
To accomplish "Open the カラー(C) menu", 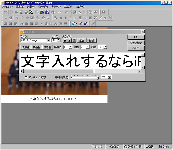I will 56,7.
